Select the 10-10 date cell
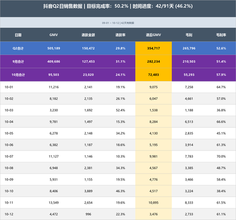This screenshot has width=236, height=220. (x=9, y=191)
